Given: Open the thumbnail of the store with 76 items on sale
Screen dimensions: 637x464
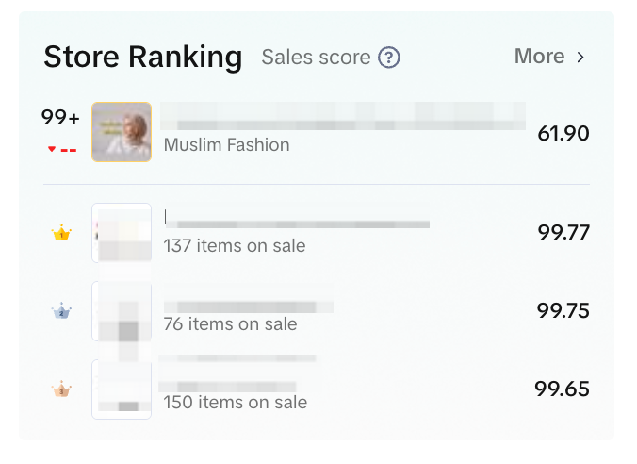Looking at the screenshot, I should (122, 311).
